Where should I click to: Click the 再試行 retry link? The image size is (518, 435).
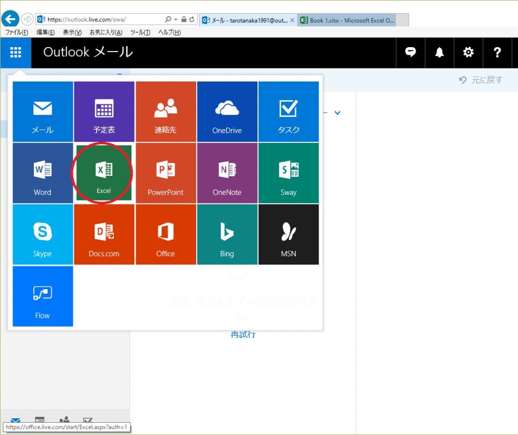(x=243, y=334)
